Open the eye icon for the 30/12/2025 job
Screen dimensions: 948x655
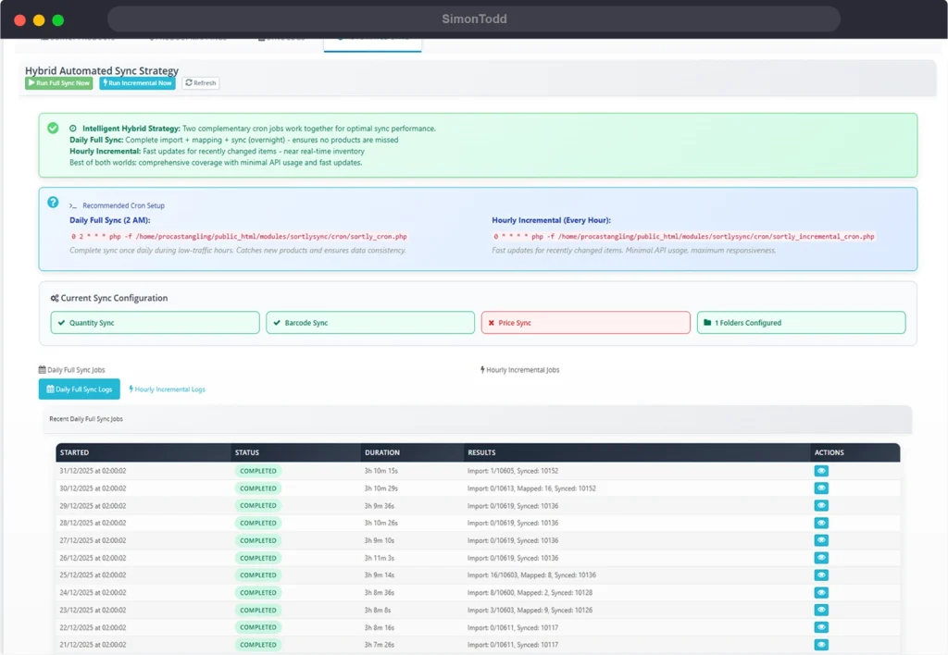(821, 488)
